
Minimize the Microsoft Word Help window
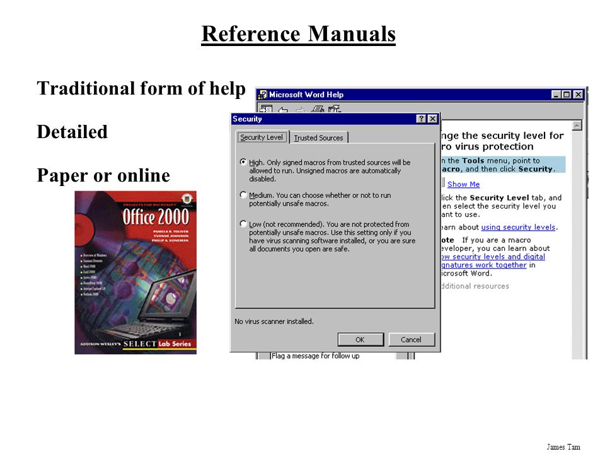click(556, 95)
